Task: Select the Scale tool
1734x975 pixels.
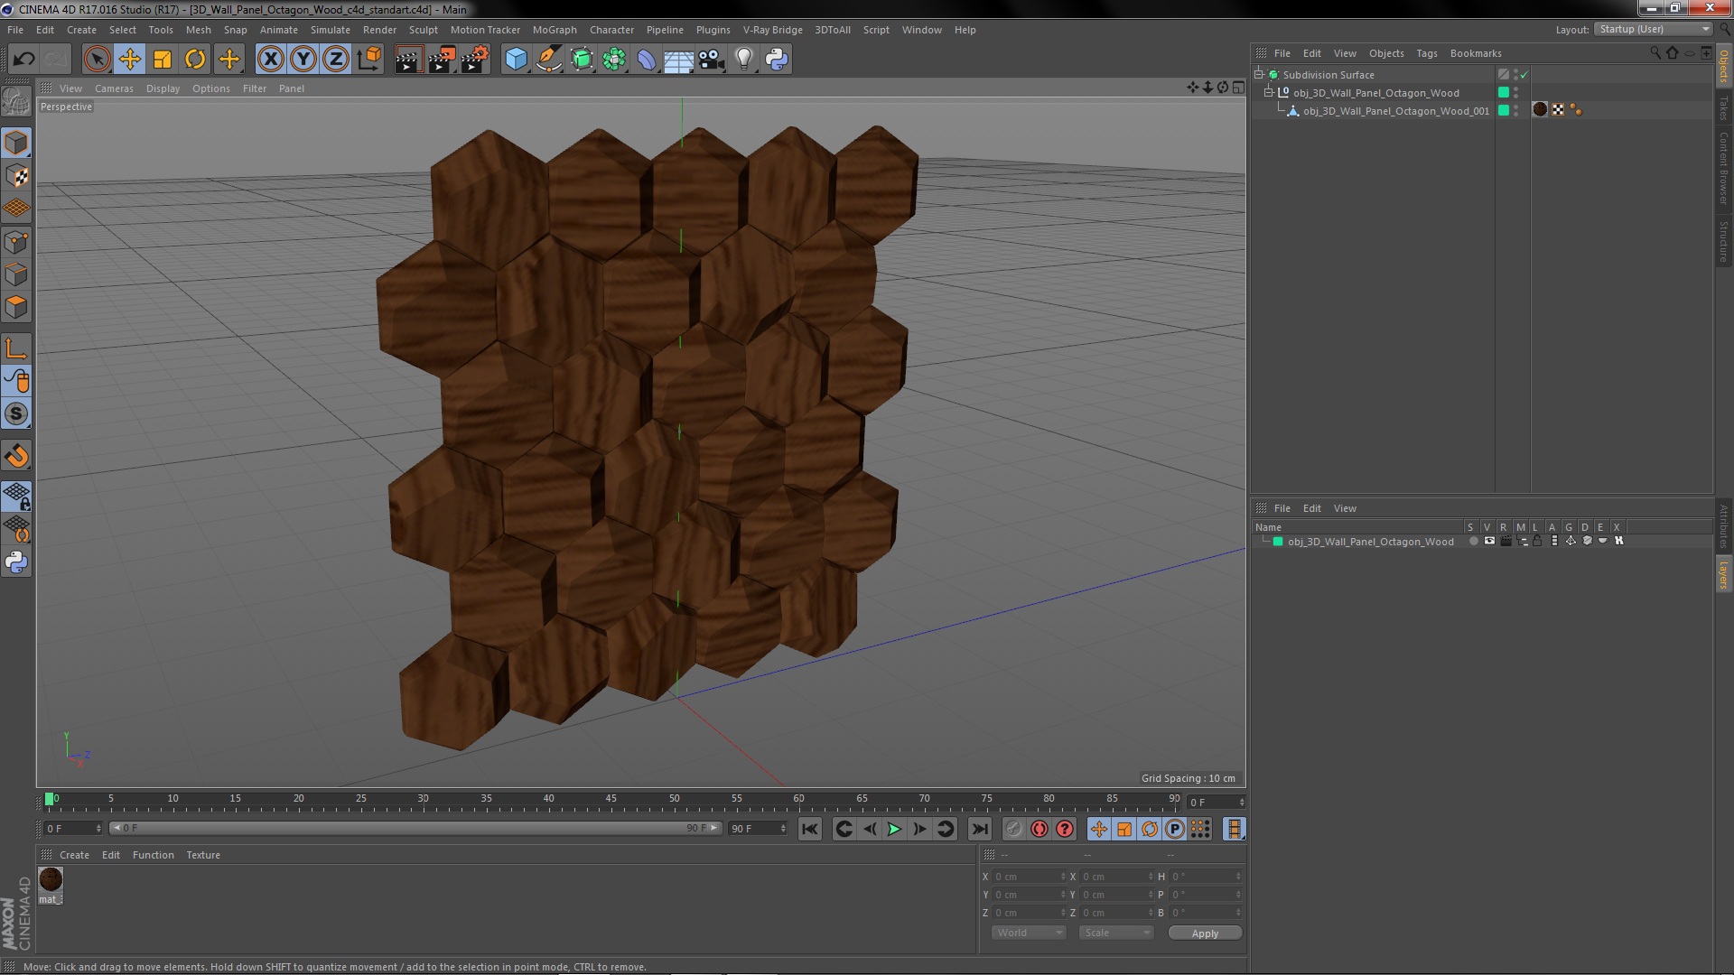Action: click(163, 60)
